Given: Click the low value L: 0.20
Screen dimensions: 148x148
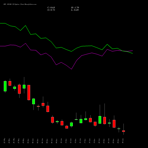Looking at the screenshot, I should click(x=75, y=10).
